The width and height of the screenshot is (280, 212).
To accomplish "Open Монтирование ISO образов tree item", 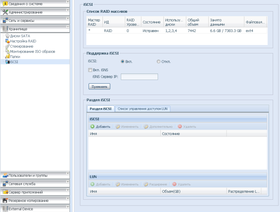I will (x=33, y=52).
